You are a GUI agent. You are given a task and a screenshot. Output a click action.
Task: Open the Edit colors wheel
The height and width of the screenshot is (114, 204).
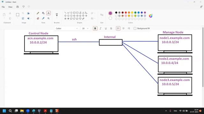pos(151,16)
